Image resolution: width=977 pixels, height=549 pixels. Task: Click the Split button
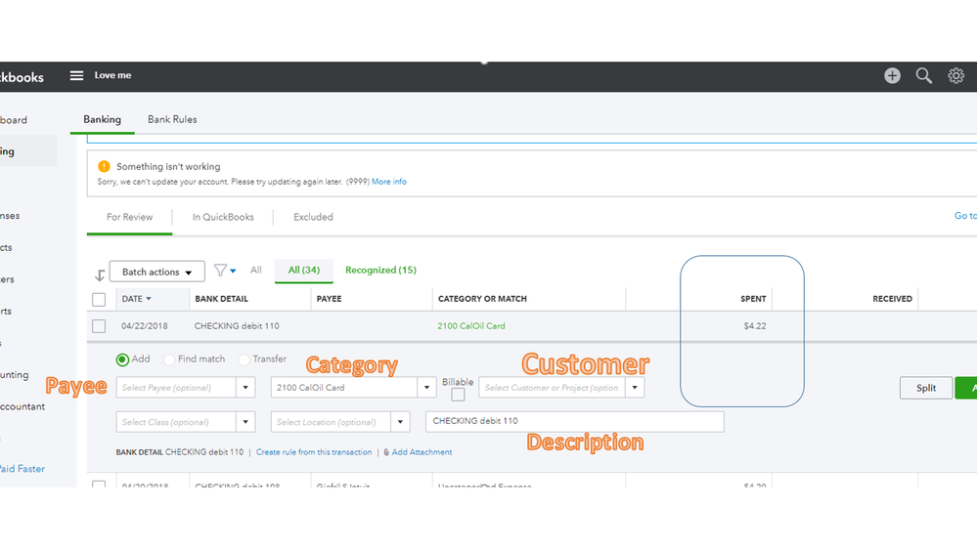point(926,388)
